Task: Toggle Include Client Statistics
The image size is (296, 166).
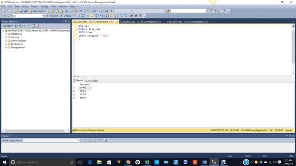Action: [102, 16]
